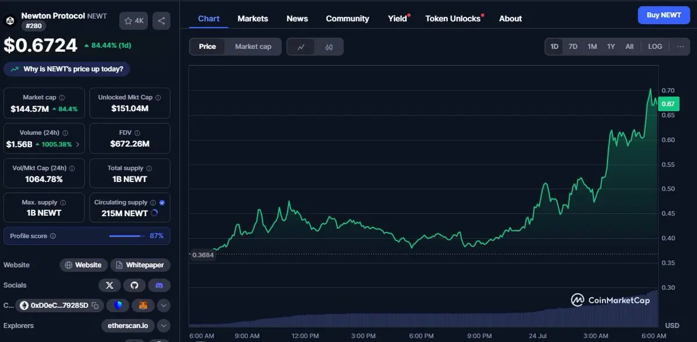697x342 pixels.
Task: Select the Market cap toggle
Action: 253,46
